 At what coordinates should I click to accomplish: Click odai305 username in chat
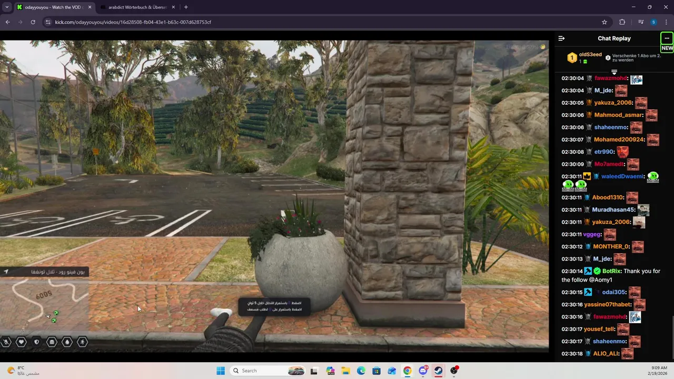[x=613, y=292]
